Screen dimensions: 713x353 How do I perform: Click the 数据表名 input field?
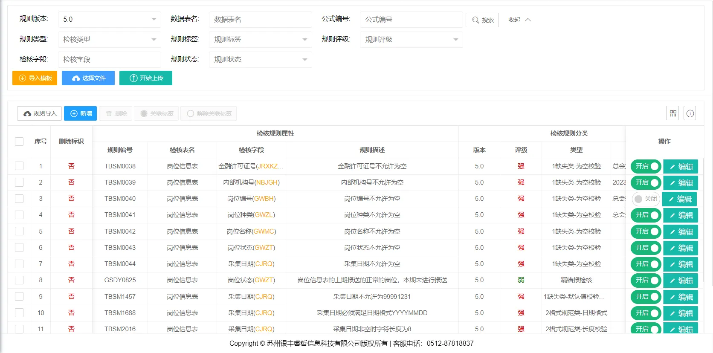point(260,20)
